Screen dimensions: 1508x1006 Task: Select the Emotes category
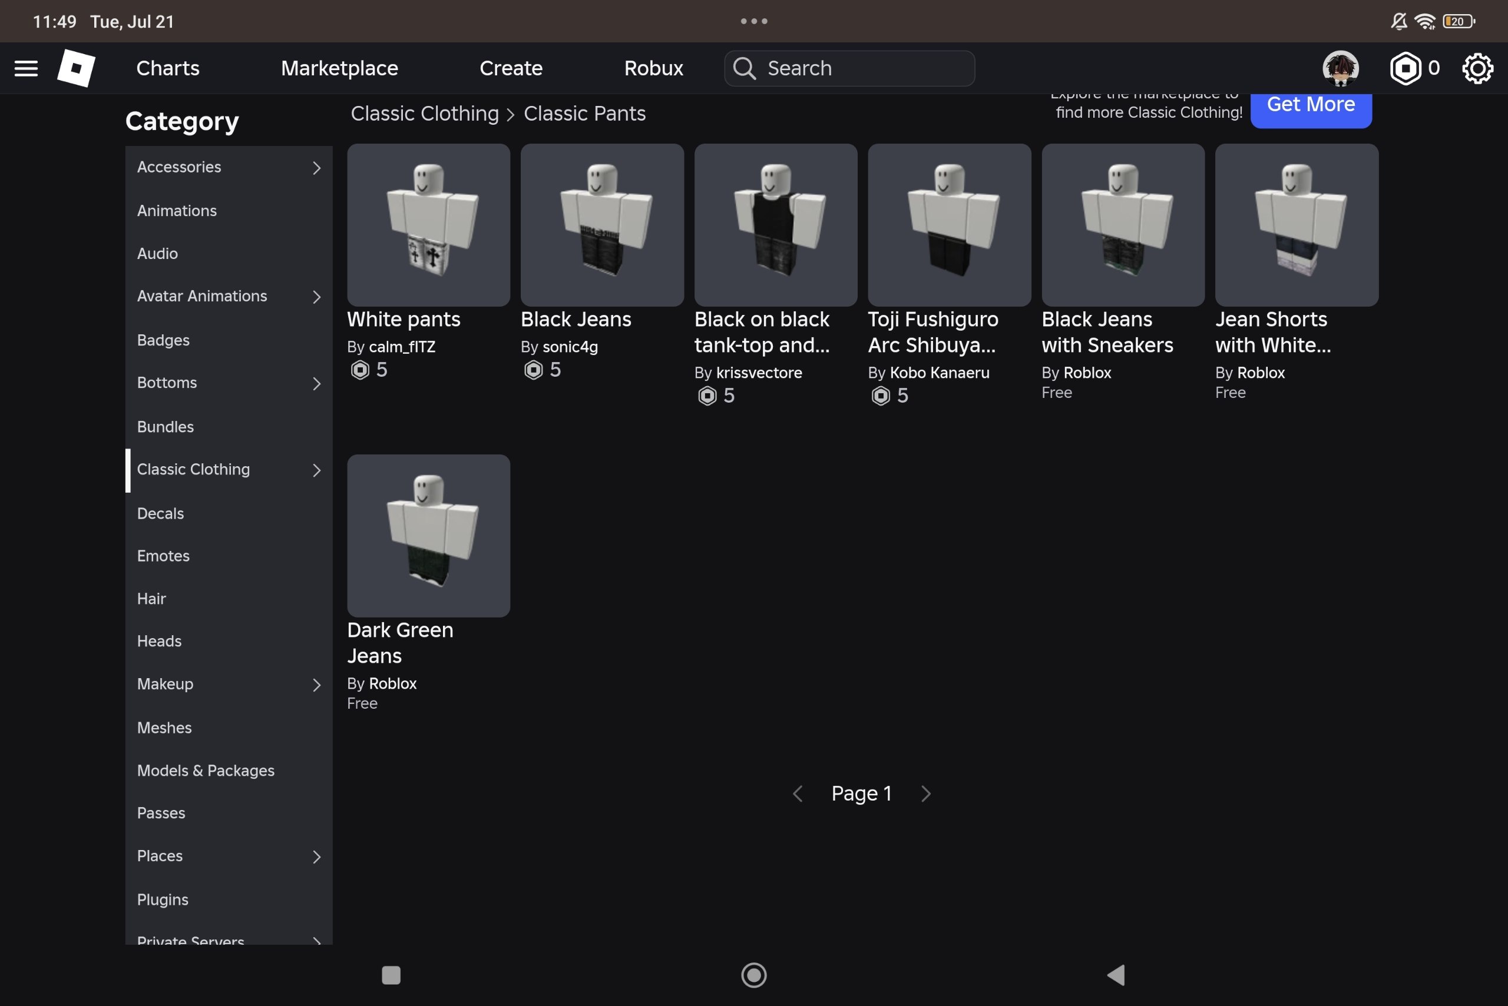[229, 556]
